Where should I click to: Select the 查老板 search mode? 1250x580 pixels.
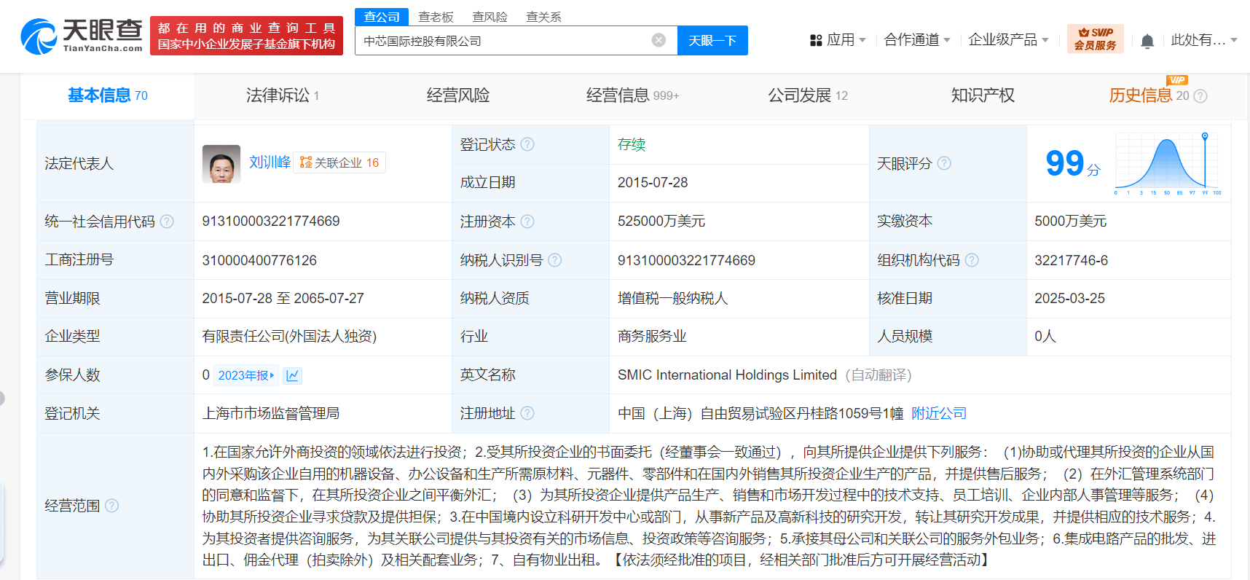click(x=436, y=17)
